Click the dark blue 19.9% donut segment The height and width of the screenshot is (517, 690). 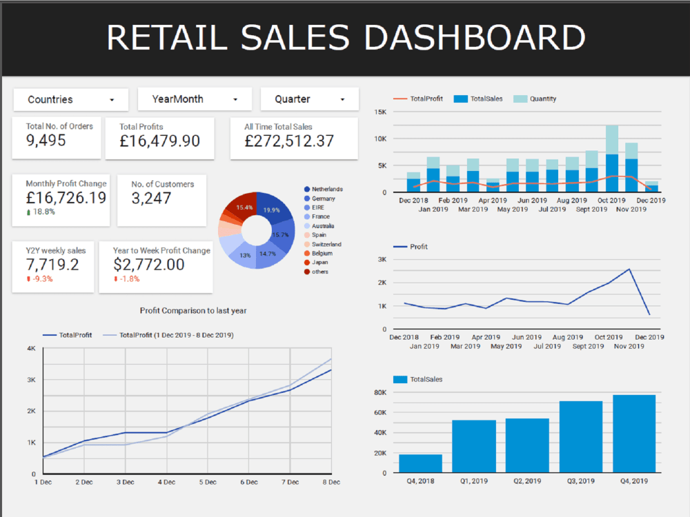click(x=273, y=210)
